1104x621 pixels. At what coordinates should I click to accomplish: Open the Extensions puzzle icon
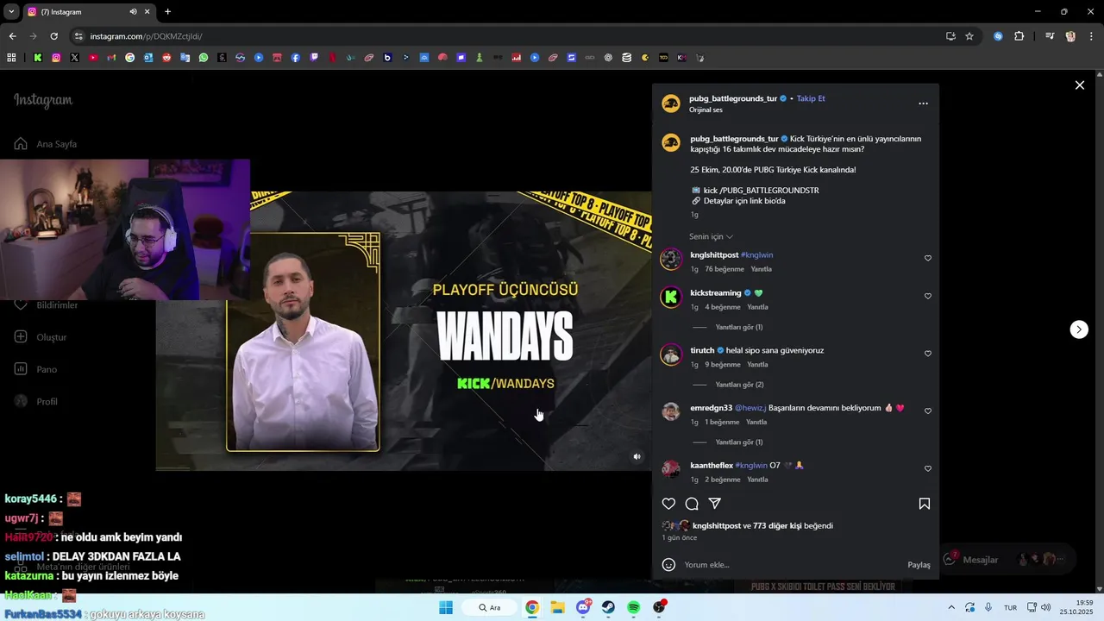1019,36
